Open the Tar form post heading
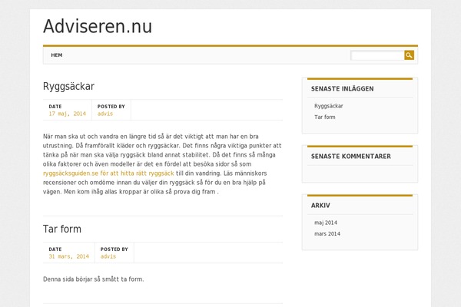 coord(62,229)
